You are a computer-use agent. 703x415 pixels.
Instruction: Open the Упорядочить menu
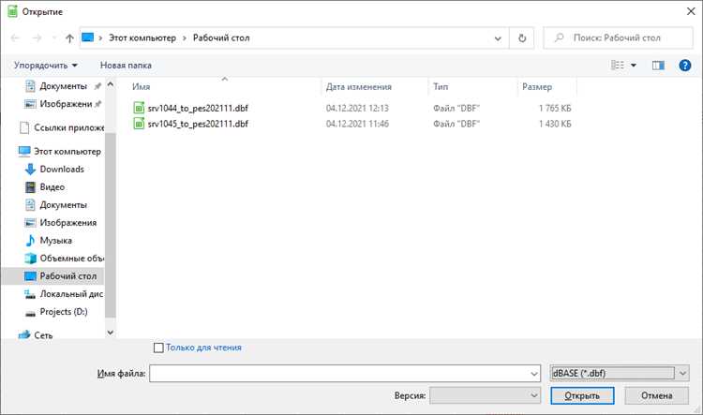(x=45, y=66)
